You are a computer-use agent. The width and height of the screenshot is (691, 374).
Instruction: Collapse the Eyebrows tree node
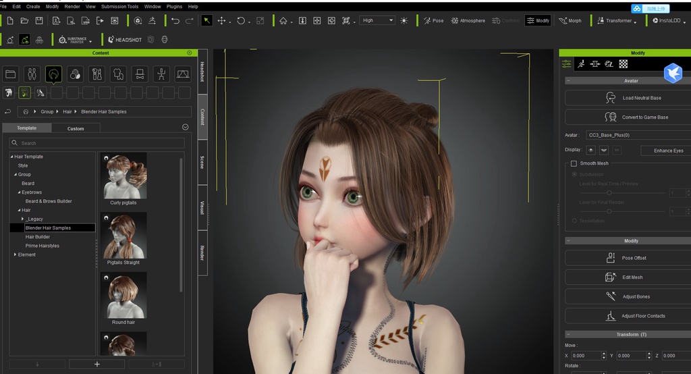pos(19,192)
